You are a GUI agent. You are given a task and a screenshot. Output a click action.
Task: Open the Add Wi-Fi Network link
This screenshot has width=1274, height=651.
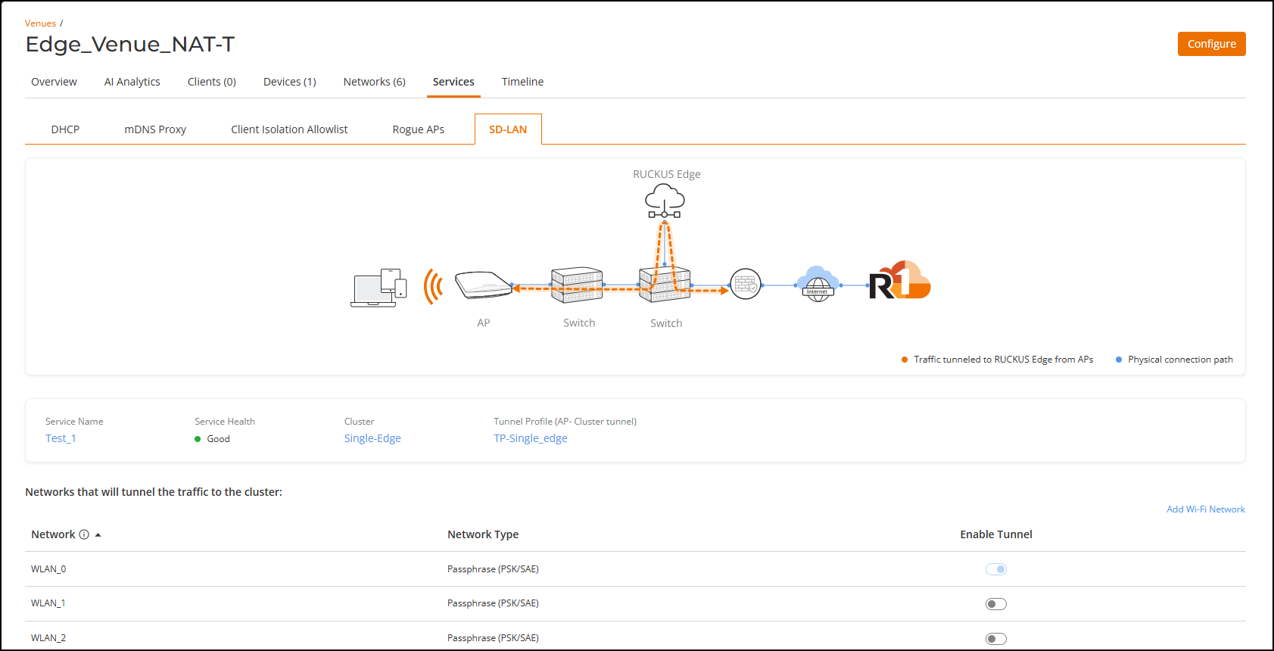[1205, 509]
